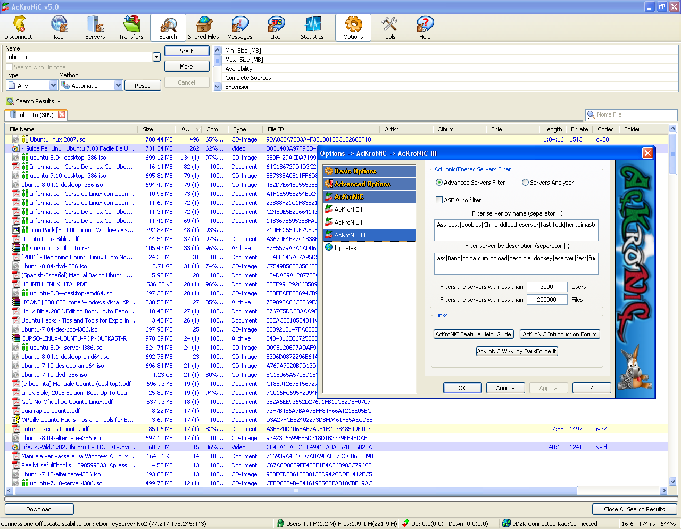The height and width of the screenshot is (529, 681).
Task: Click the results horizontal scrollbar
Action: [x=296, y=491]
